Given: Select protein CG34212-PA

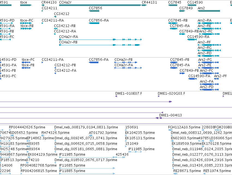Looking at the screenshot, I should coord(65,71).
